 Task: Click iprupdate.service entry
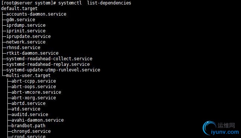tap(28, 36)
